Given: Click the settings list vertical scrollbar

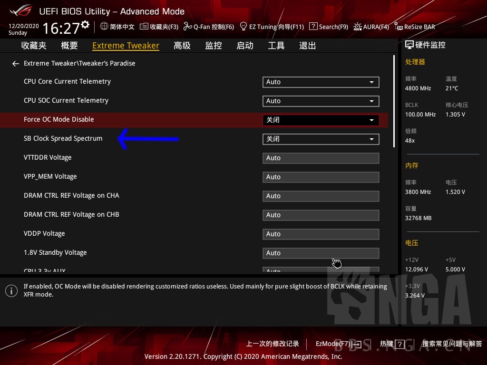Looking at the screenshot, I should (394, 101).
